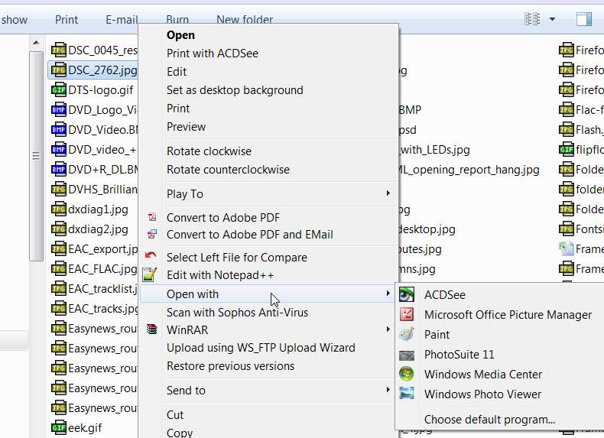The image size is (604, 438).
Task: Click the red arrow icon for Select Left File
Action: 150,255
